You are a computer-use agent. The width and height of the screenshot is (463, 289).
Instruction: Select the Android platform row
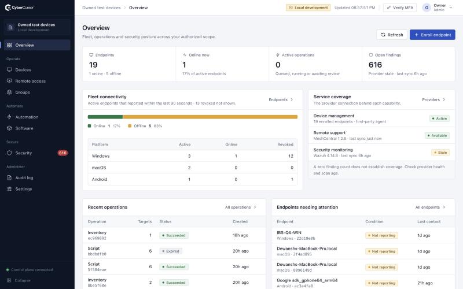point(193,179)
